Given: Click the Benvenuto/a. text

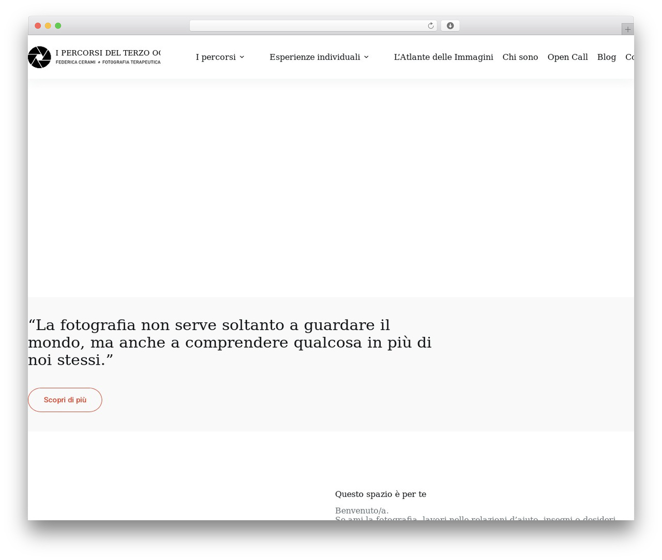Looking at the screenshot, I should pyautogui.click(x=362, y=511).
